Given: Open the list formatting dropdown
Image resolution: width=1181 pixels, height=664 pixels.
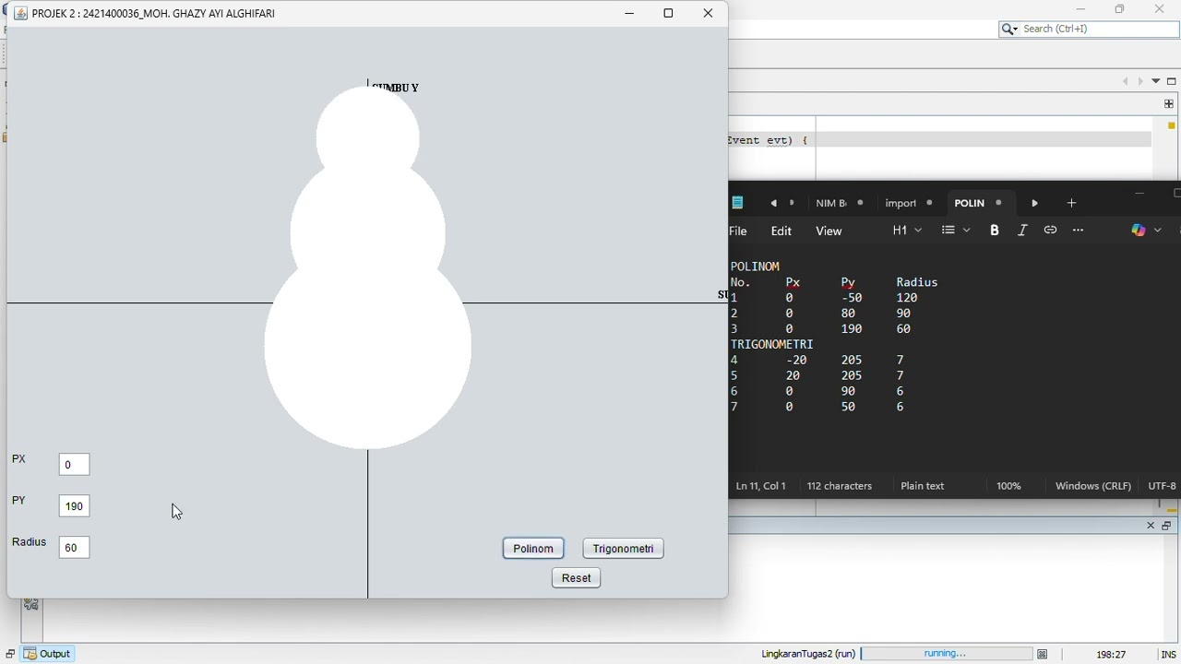Looking at the screenshot, I should 956,231.
